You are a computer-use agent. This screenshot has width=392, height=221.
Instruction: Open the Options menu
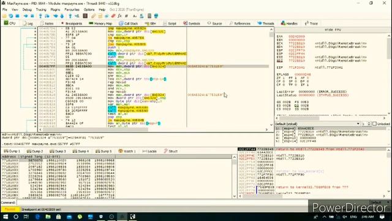[x=89, y=10]
